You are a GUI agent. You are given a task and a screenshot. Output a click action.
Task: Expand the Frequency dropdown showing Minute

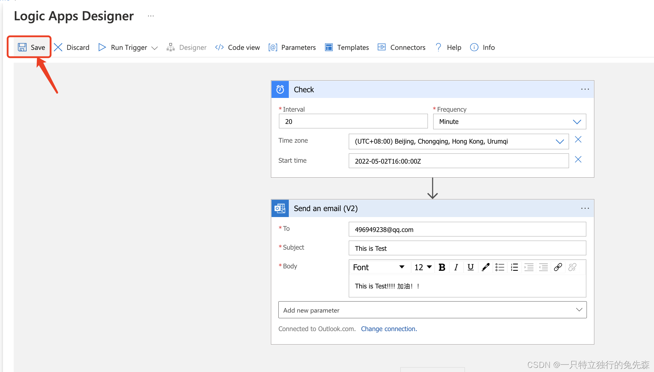(x=509, y=122)
